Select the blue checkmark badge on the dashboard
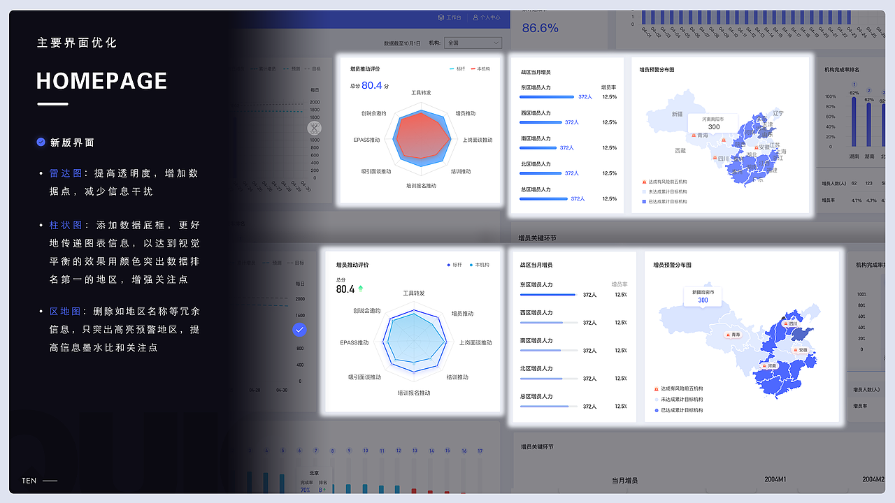 click(x=300, y=330)
